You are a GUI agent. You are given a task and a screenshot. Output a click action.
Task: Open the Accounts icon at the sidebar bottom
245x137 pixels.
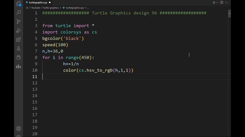pos(18,129)
